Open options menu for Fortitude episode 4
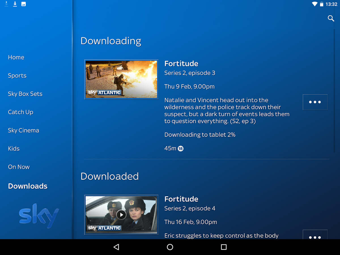Viewport: 340px width, 255px height. click(315, 235)
